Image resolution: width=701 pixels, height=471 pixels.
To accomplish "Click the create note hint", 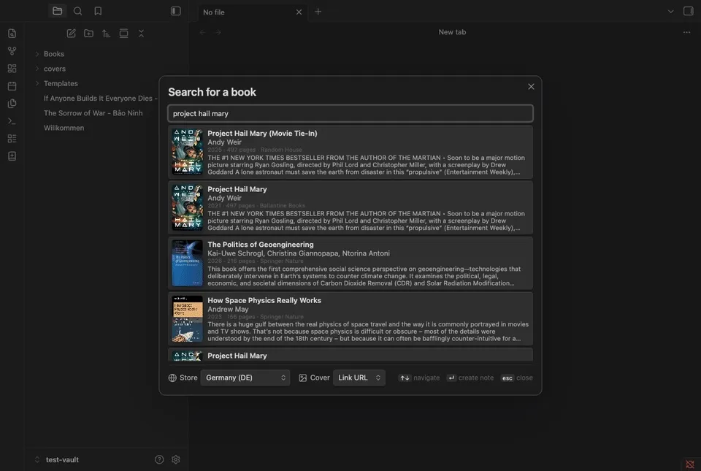I will coord(470,378).
